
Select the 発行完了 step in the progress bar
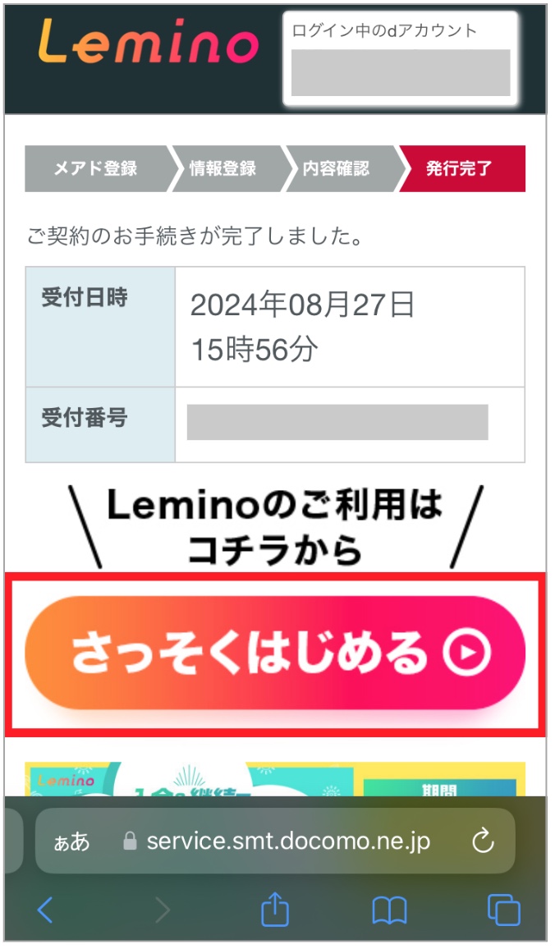pyautogui.click(x=465, y=167)
